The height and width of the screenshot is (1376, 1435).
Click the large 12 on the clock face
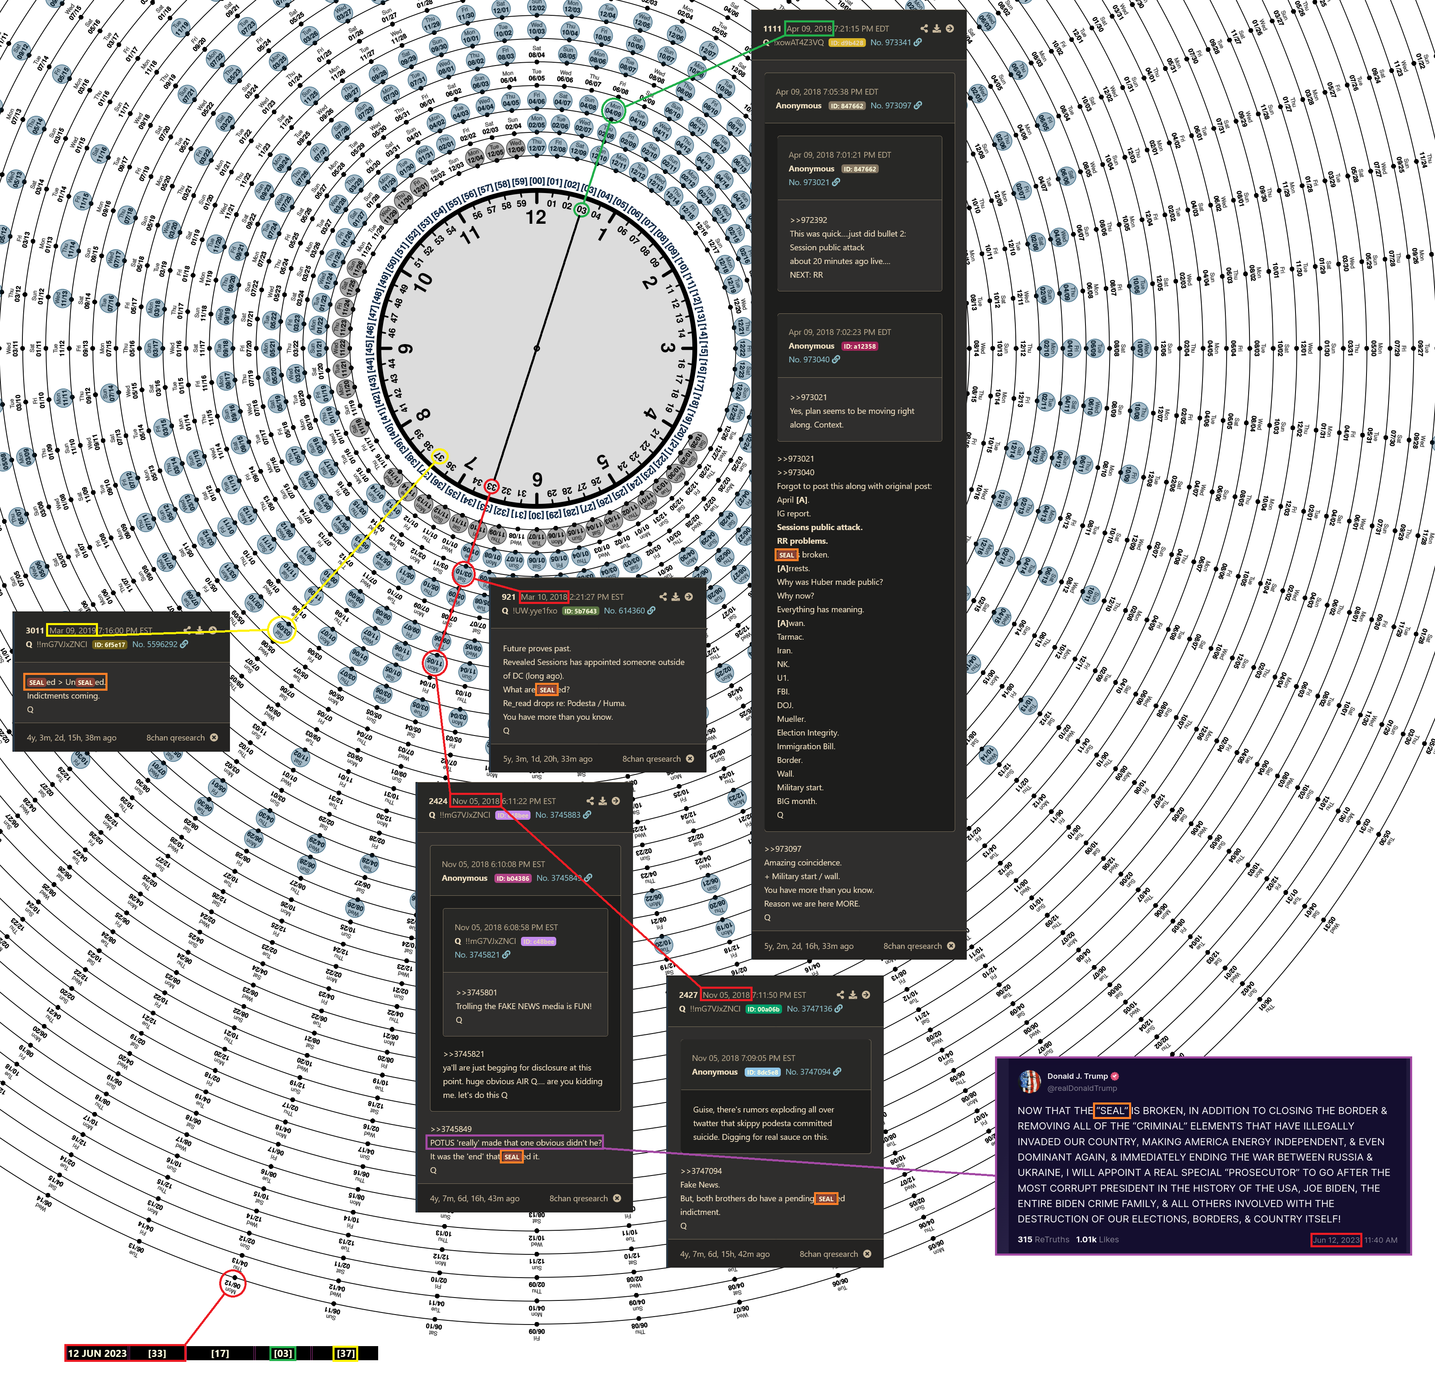coord(536,218)
